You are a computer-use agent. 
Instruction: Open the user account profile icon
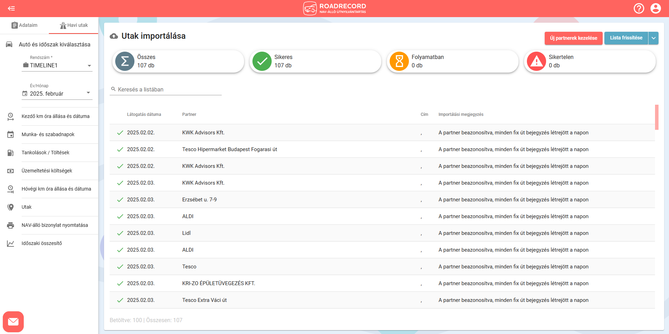656,8
